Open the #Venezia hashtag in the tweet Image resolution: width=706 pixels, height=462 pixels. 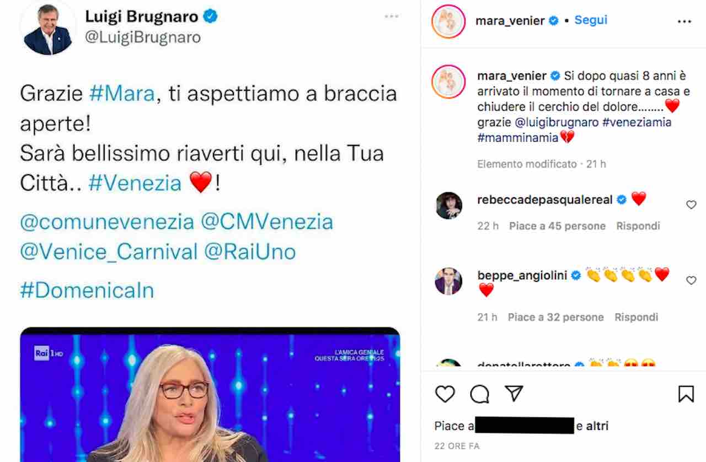(x=135, y=182)
